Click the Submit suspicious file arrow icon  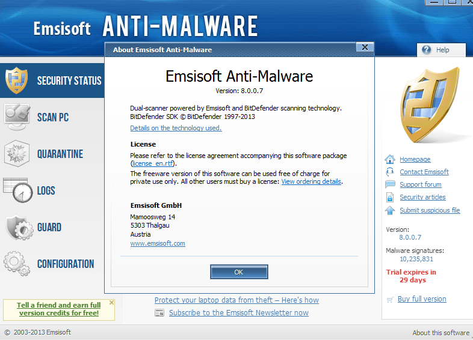(x=390, y=210)
